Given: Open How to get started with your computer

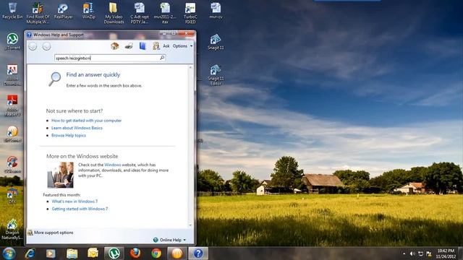Looking at the screenshot, I should 86,121.
